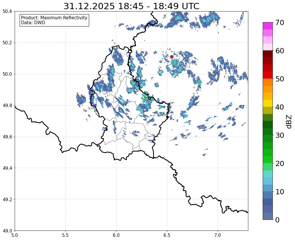Click the 49.8 latitude tick label
The image size is (295, 240).
(x=7, y=106)
